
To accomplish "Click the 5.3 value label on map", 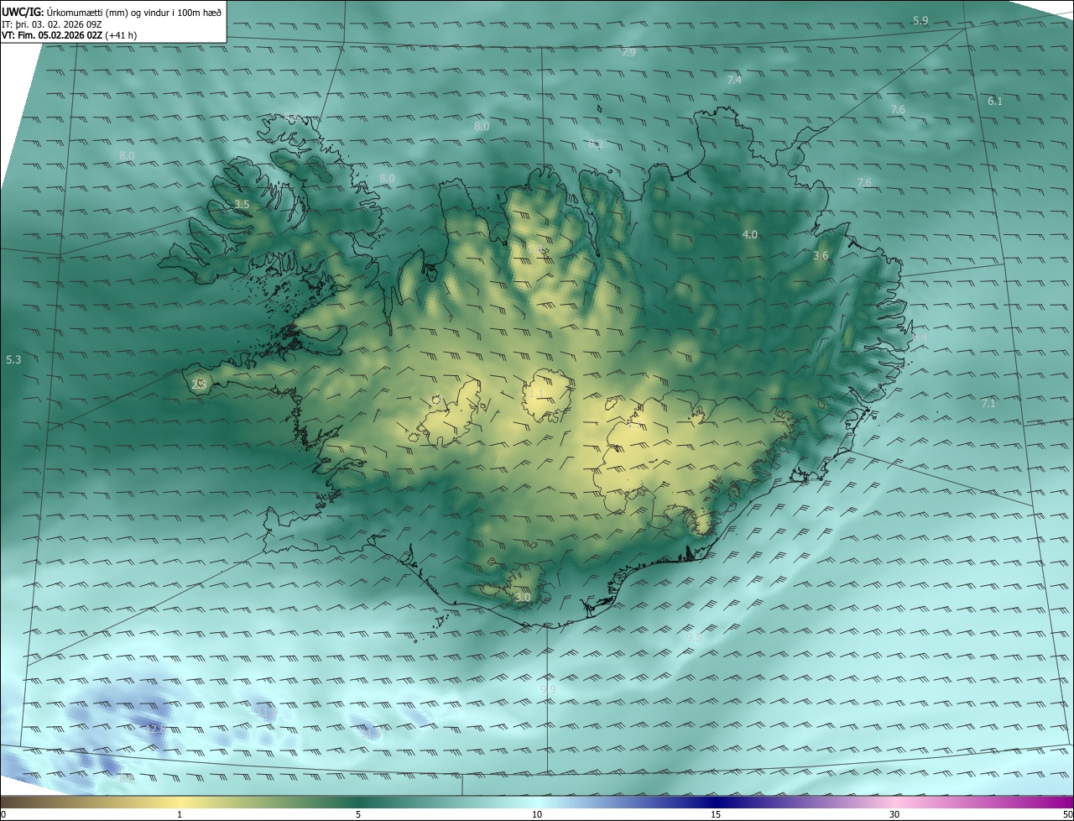I will [x=13, y=359].
